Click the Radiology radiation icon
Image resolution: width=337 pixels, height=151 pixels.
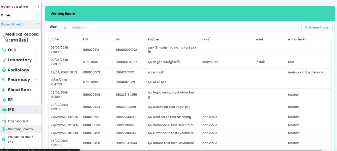click(x=4, y=70)
